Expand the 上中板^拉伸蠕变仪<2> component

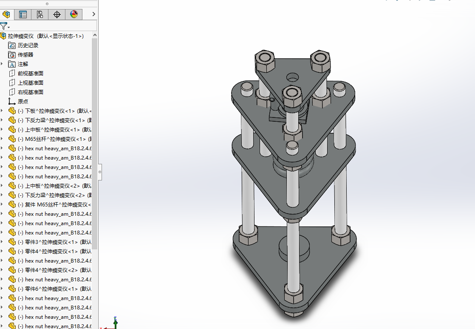pyautogui.click(x=2, y=186)
